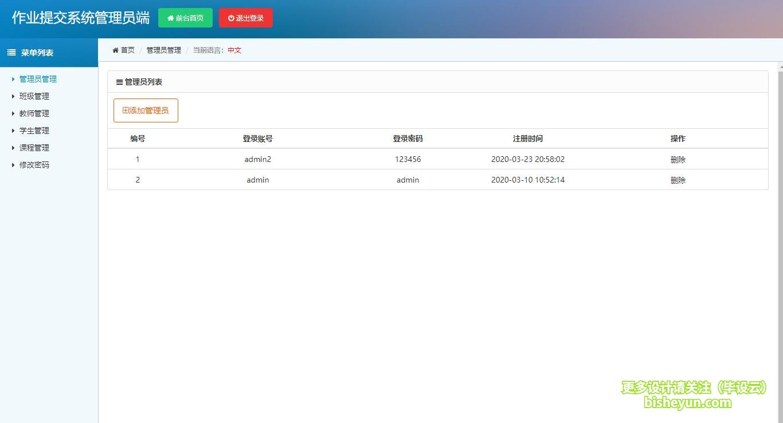The height and width of the screenshot is (423, 783).
Task: Click the scroll up arrow of page scrollbar
Action: 780,66
